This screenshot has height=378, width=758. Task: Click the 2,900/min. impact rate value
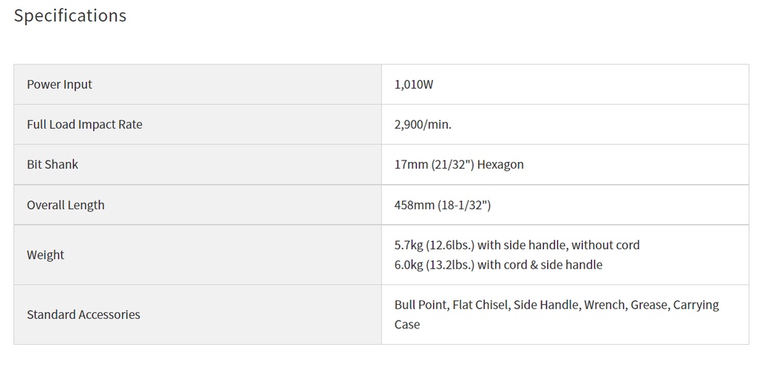pyautogui.click(x=423, y=125)
